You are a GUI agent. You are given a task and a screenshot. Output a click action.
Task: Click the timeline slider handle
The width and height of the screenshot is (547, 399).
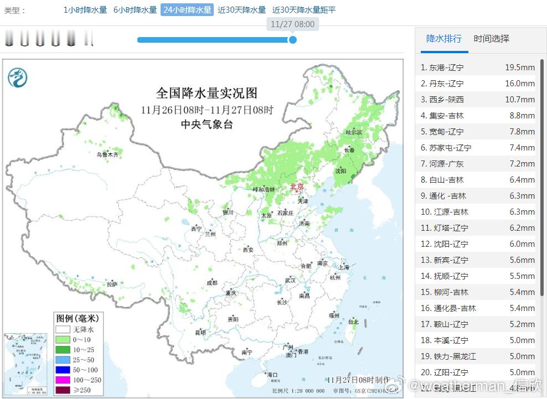click(x=293, y=40)
